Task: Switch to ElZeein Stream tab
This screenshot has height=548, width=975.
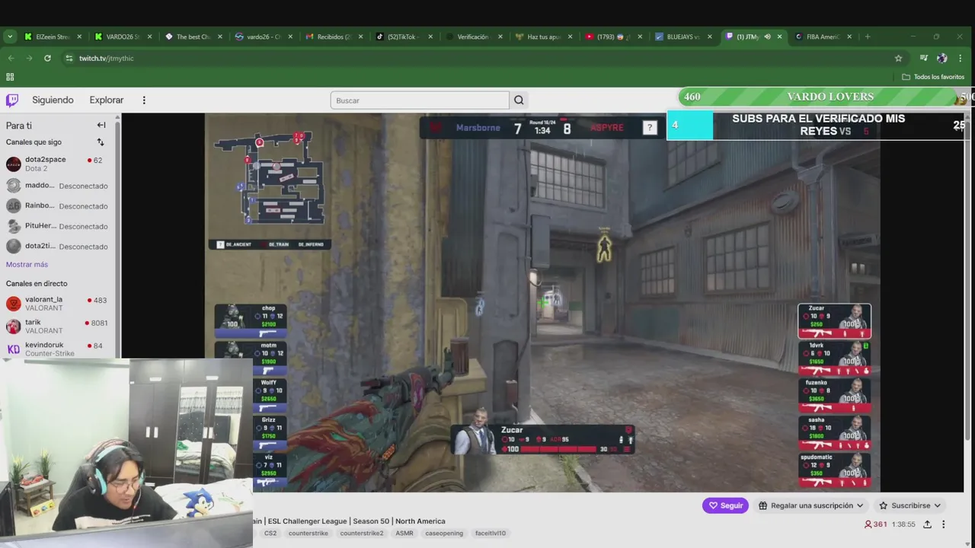Action: 51,37
